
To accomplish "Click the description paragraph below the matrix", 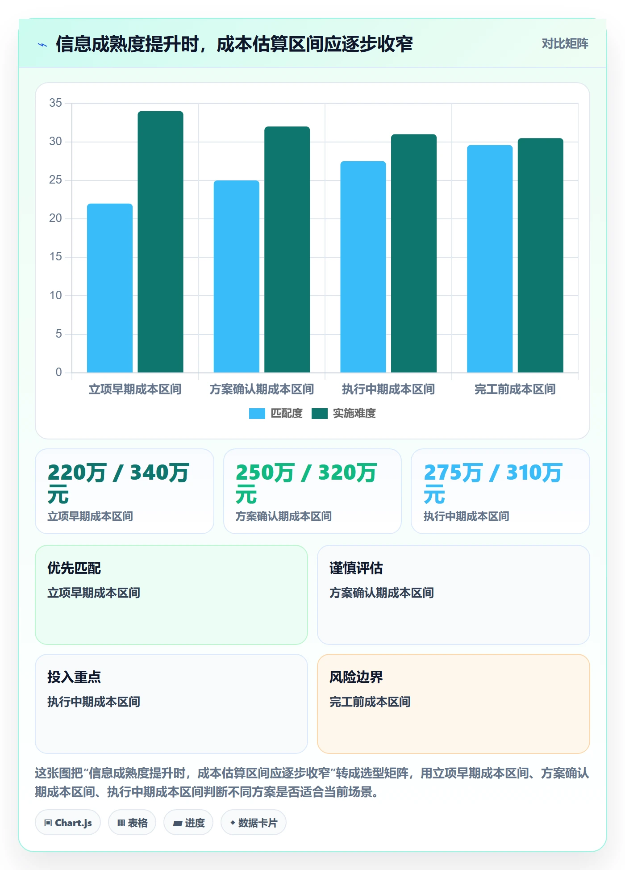I will [x=312, y=782].
